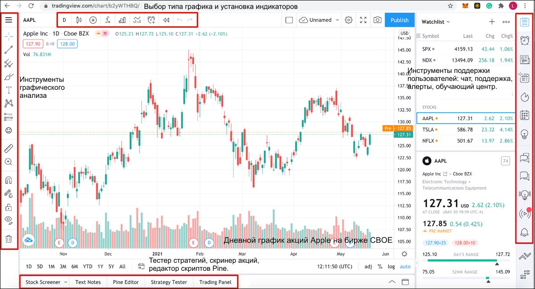Select the text annotation tool
This screenshot has height=289, width=535.
click(x=8, y=90)
